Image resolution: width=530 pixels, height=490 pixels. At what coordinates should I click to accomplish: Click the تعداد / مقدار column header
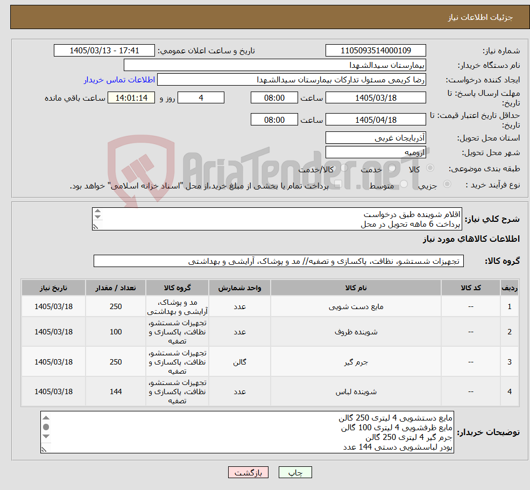coord(116,288)
